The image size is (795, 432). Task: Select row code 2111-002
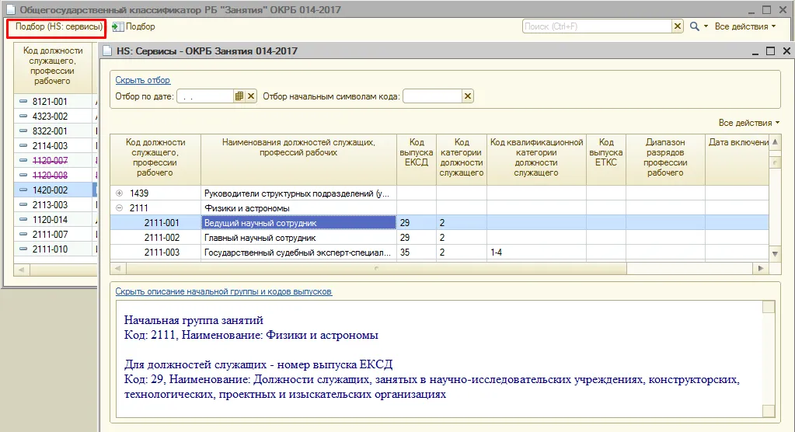pyautogui.click(x=155, y=237)
